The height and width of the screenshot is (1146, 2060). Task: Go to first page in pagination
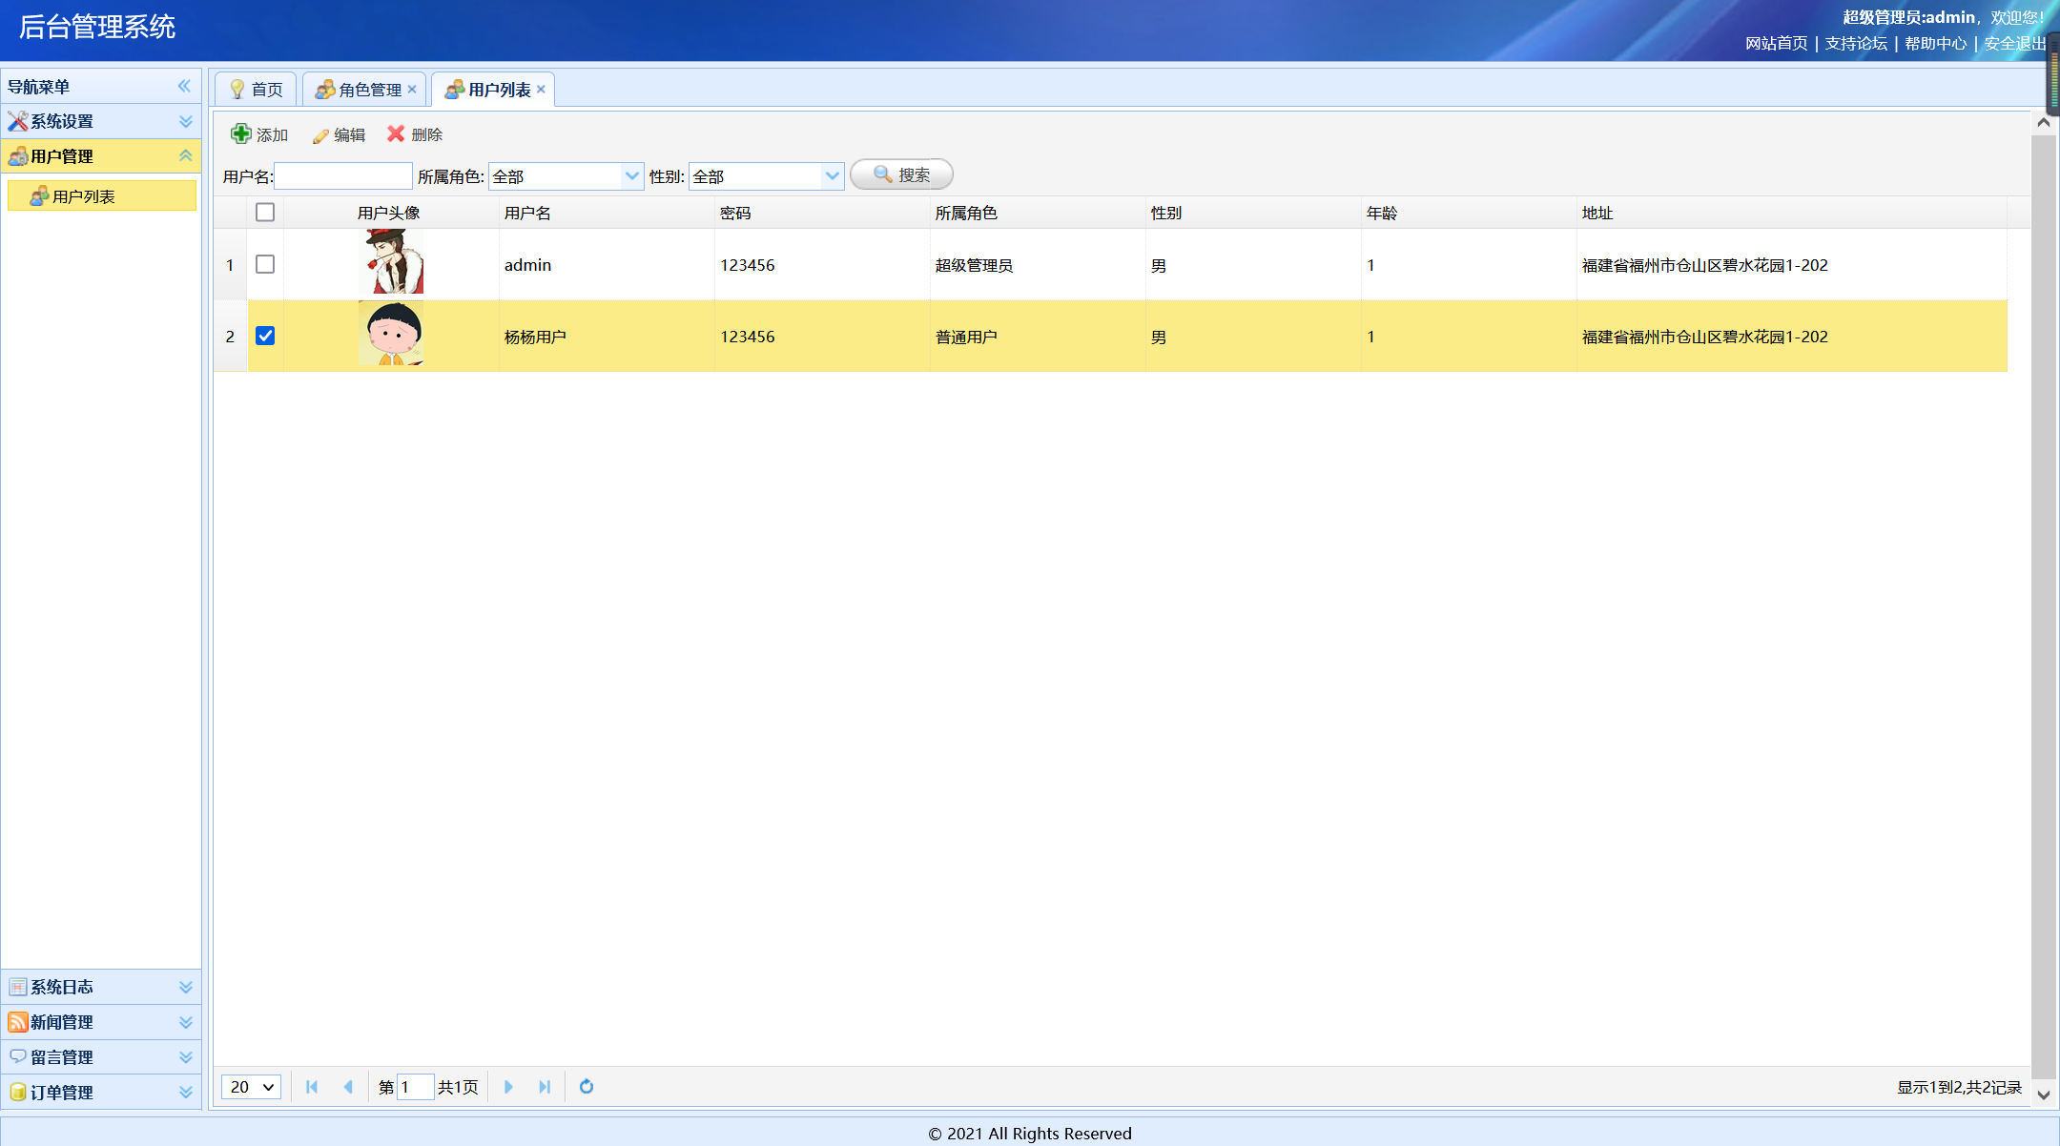(312, 1087)
